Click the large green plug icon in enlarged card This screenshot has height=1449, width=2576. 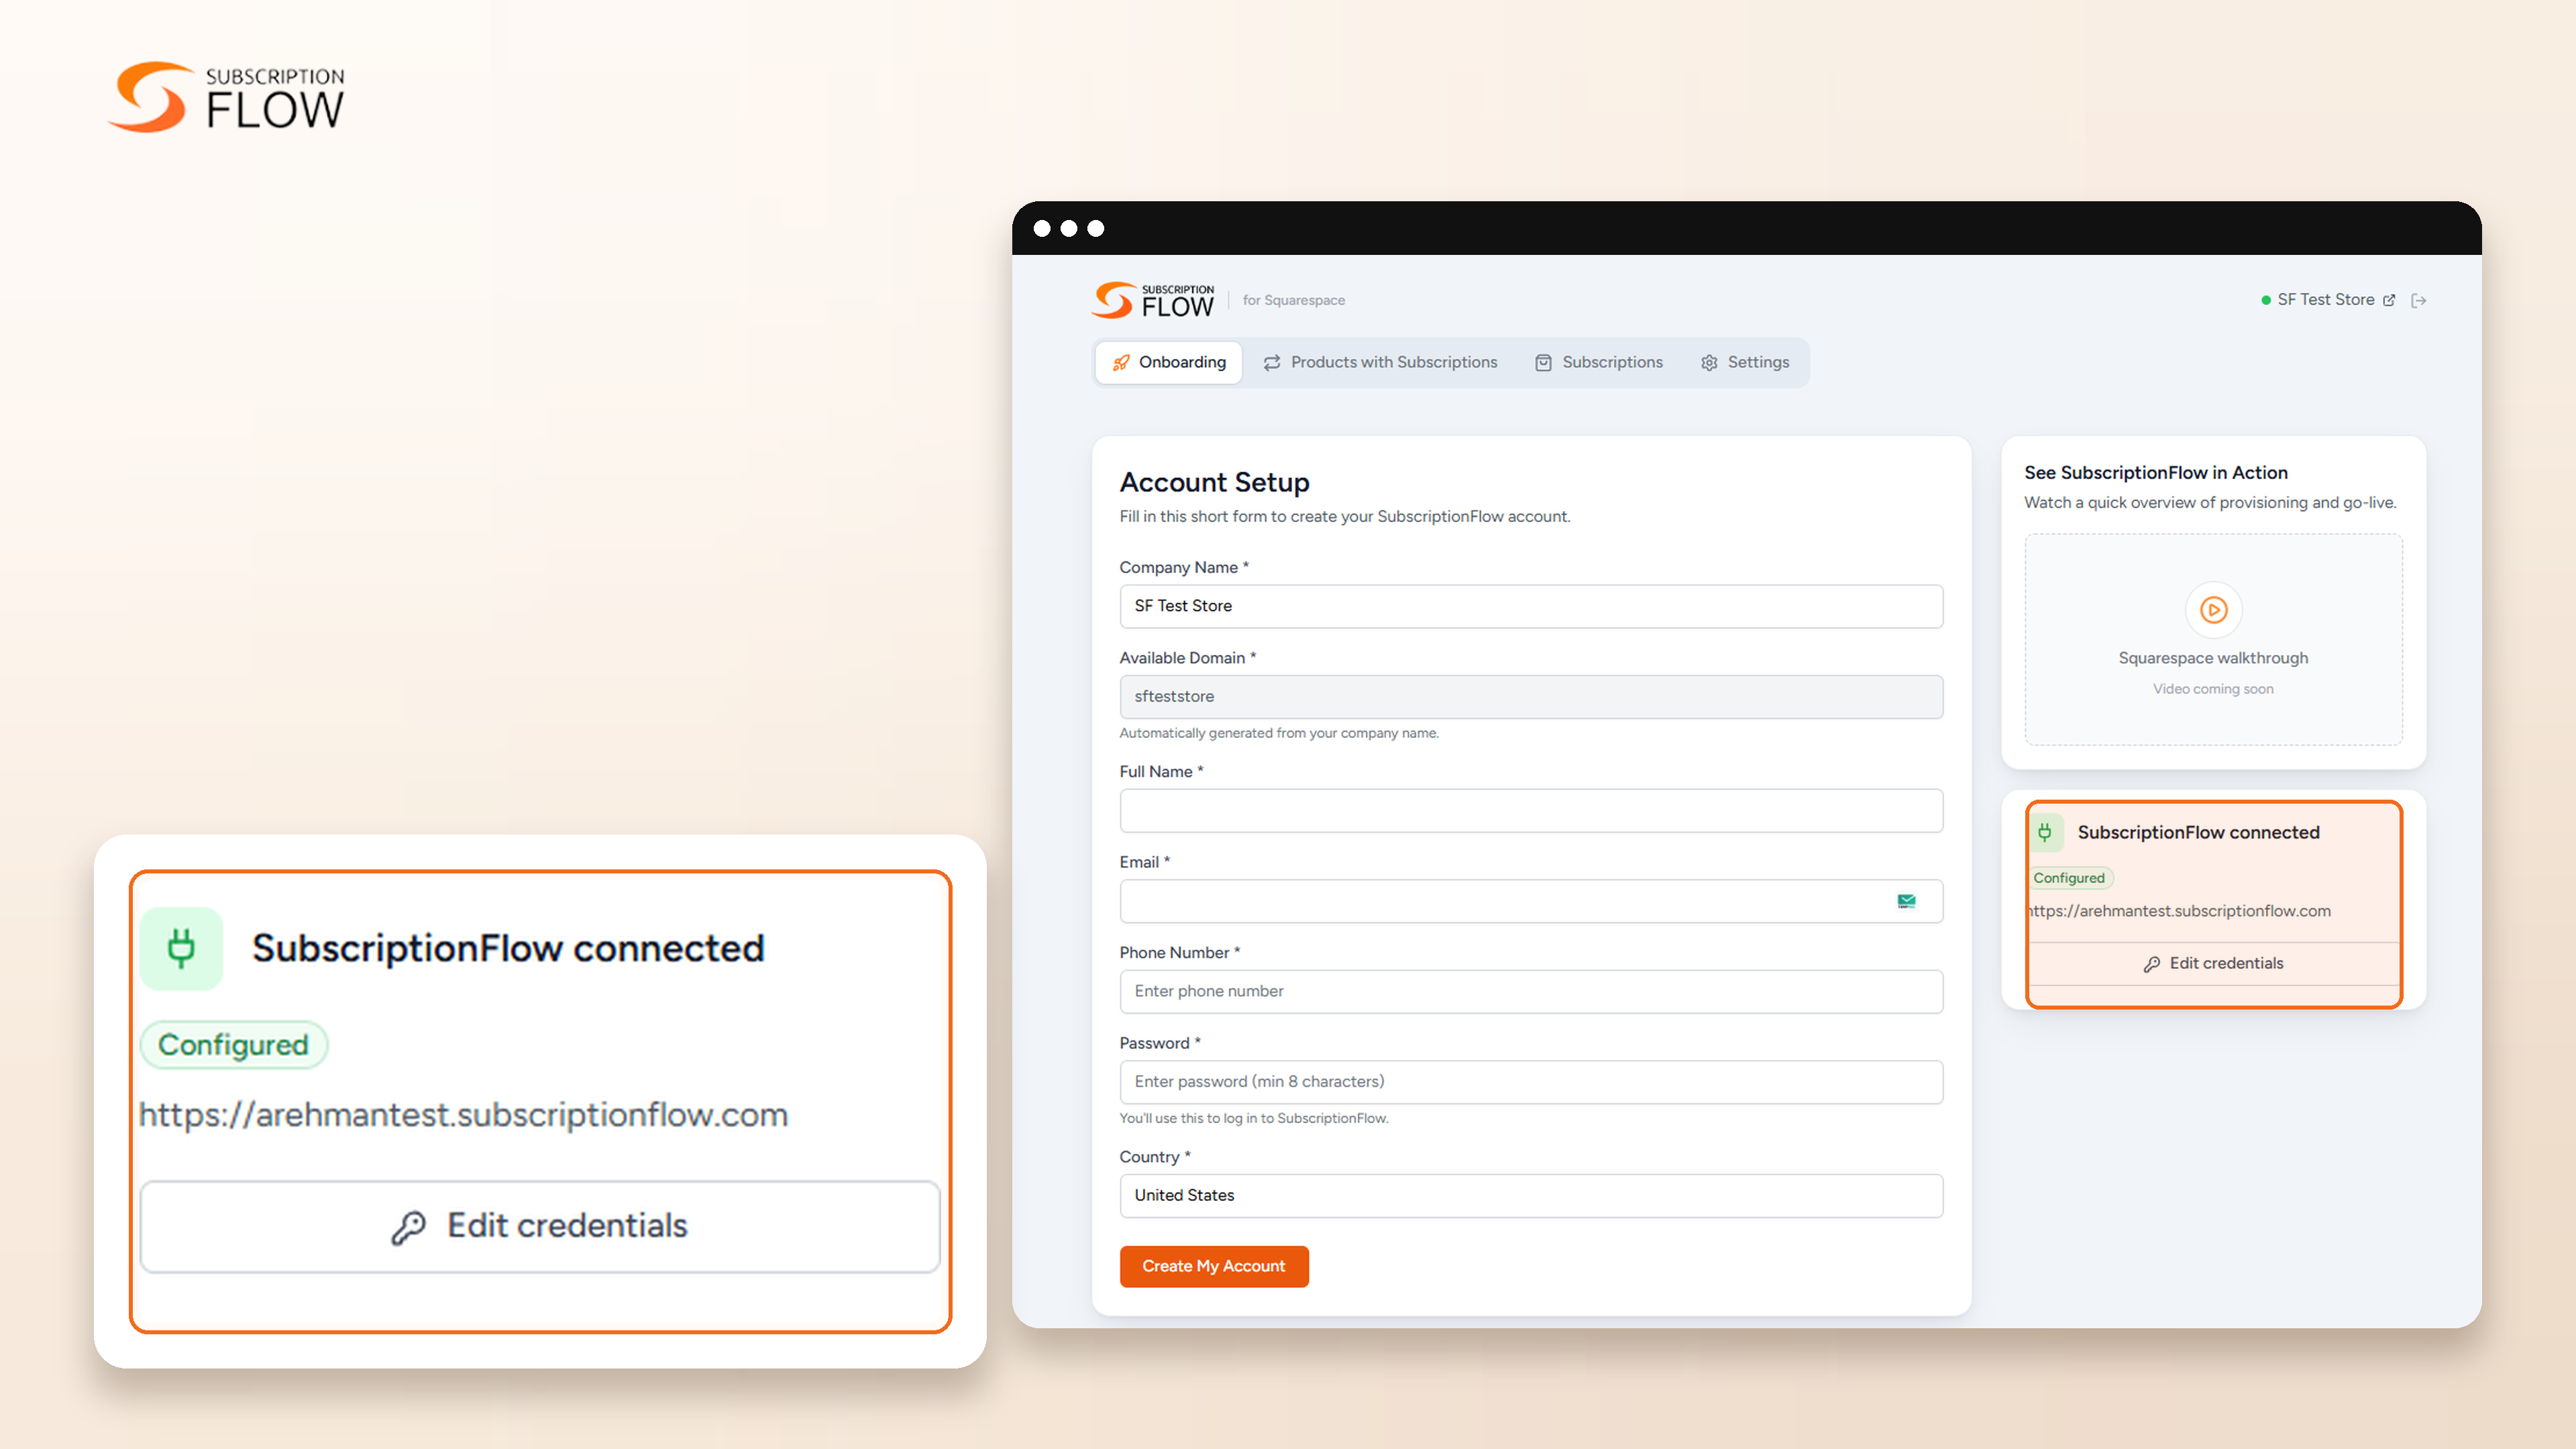(181, 948)
